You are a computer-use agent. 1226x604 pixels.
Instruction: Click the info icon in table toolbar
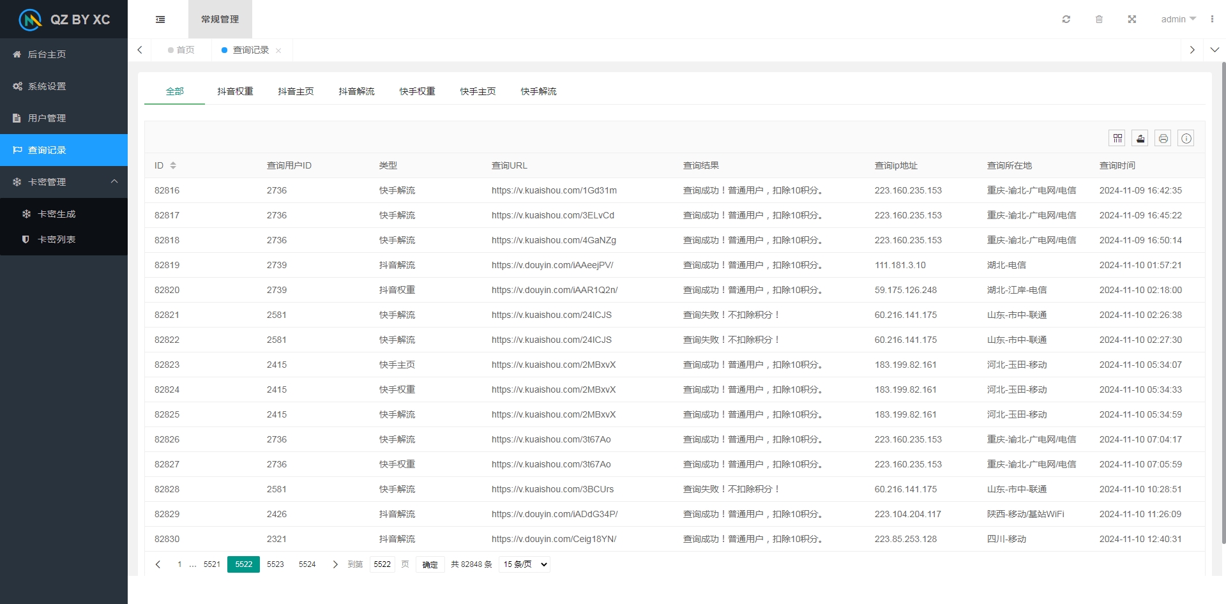1186,139
